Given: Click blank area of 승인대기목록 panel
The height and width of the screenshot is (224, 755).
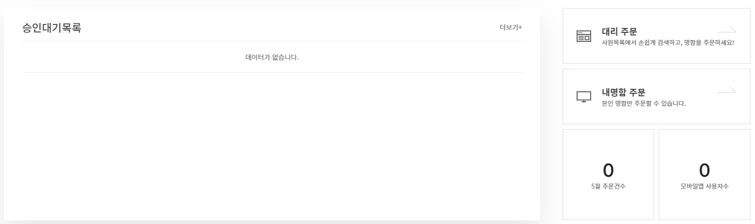Looking at the screenshot, I should click(272, 150).
